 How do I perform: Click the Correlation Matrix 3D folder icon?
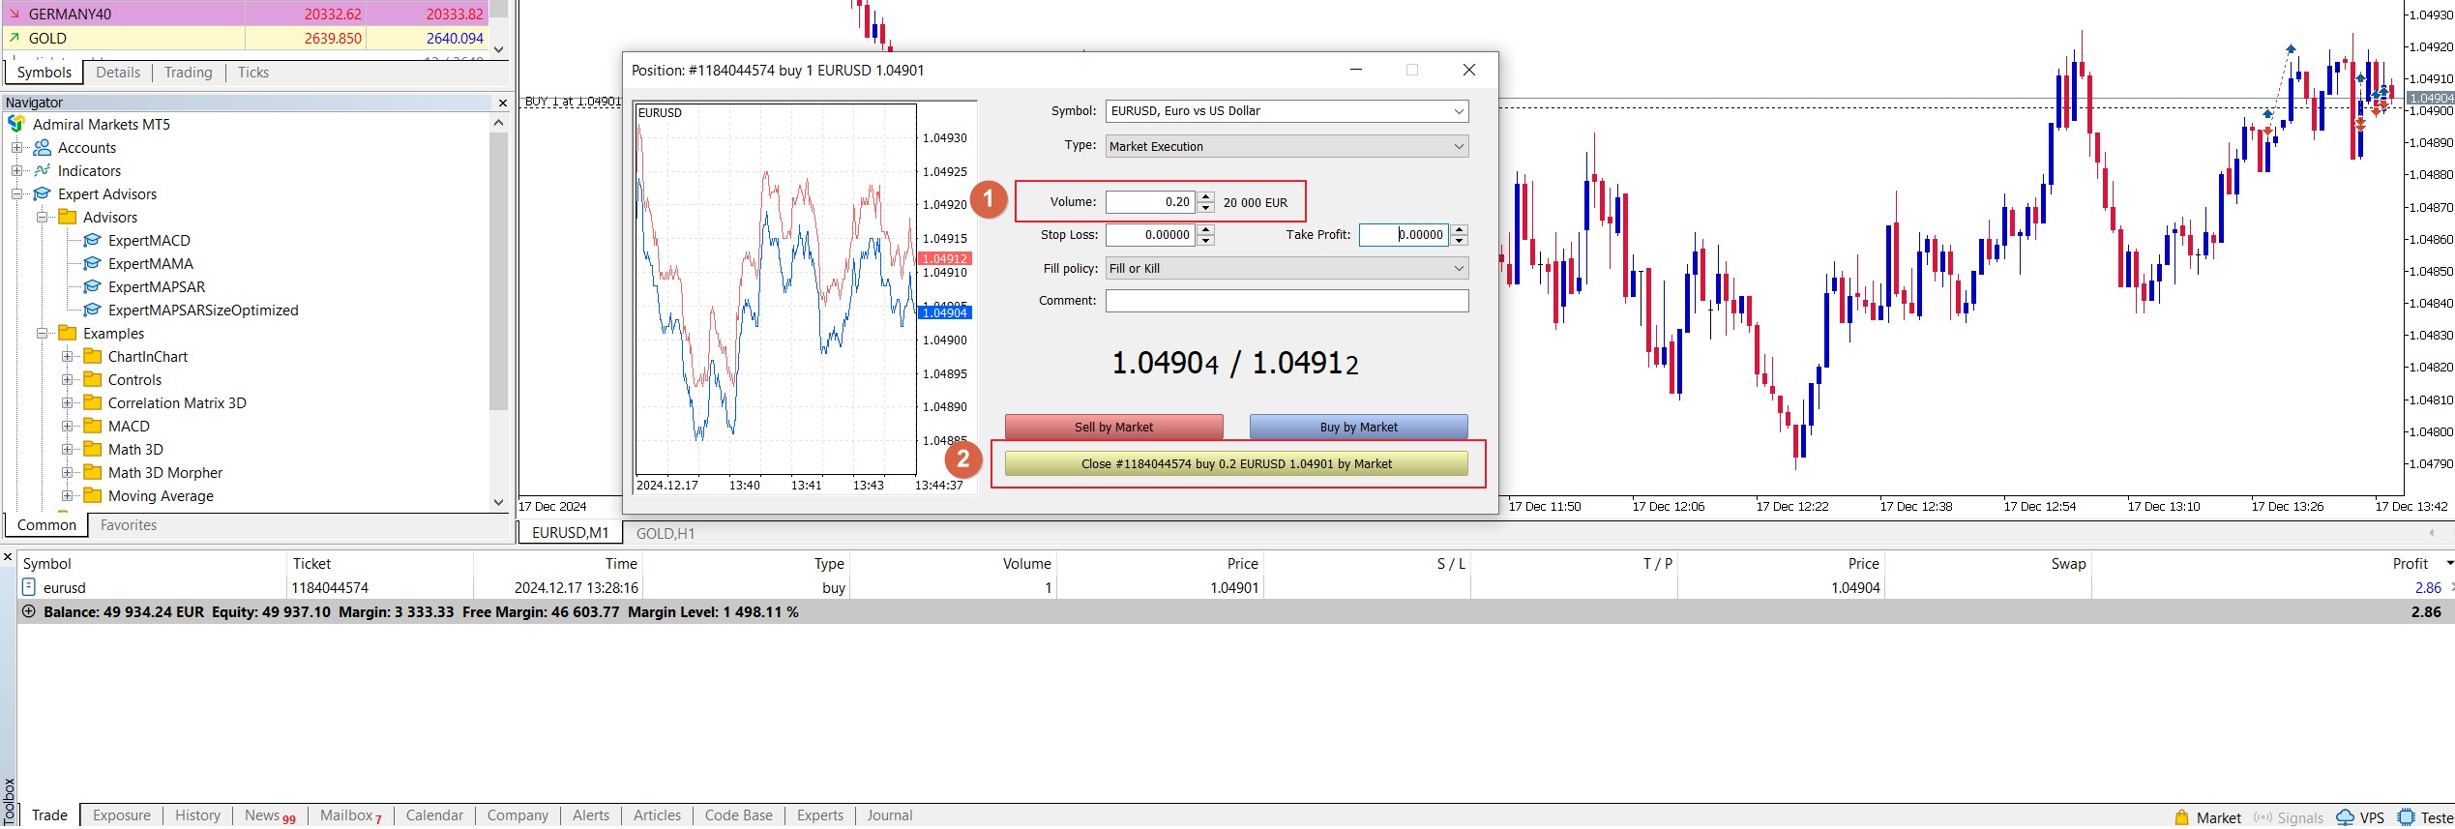point(92,402)
